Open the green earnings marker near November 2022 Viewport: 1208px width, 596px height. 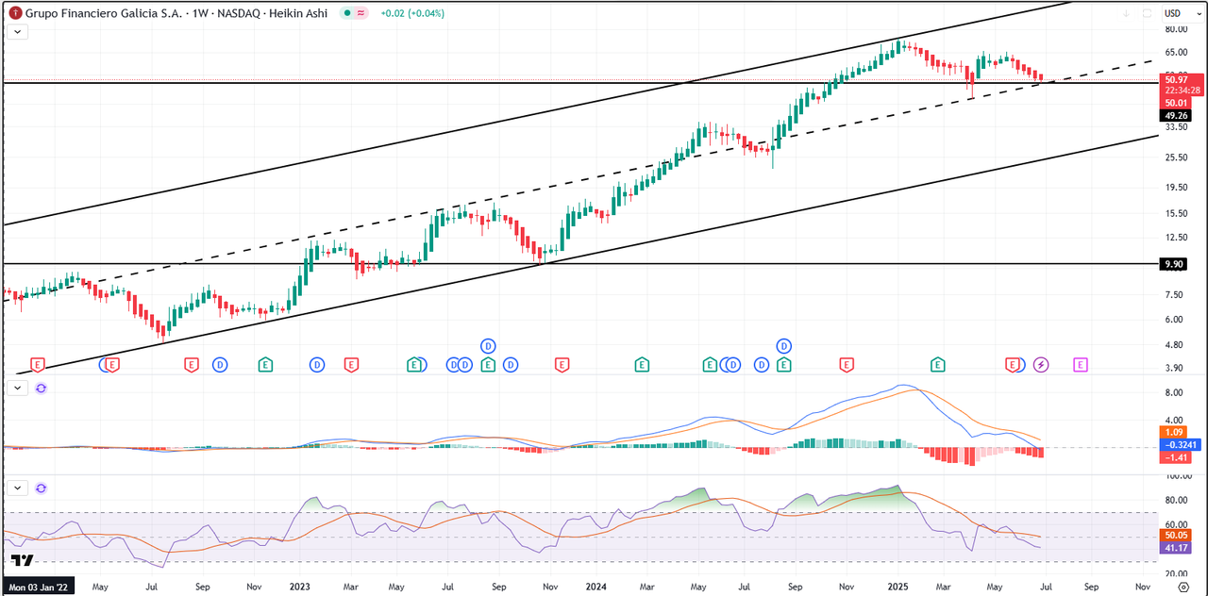(x=266, y=364)
